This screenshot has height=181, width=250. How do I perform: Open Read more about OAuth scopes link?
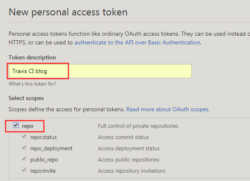168,109
